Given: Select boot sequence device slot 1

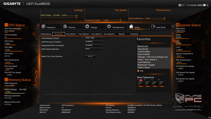Looking at the screenshot, I should [141, 84].
